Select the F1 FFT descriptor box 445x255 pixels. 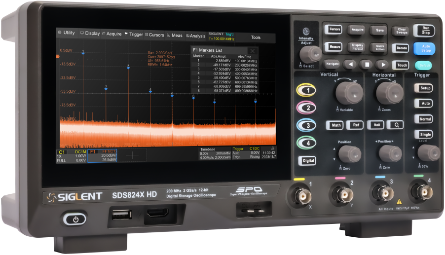(x=103, y=156)
